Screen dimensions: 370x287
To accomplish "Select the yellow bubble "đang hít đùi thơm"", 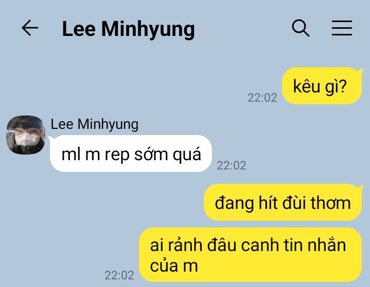I will (283, 202).
